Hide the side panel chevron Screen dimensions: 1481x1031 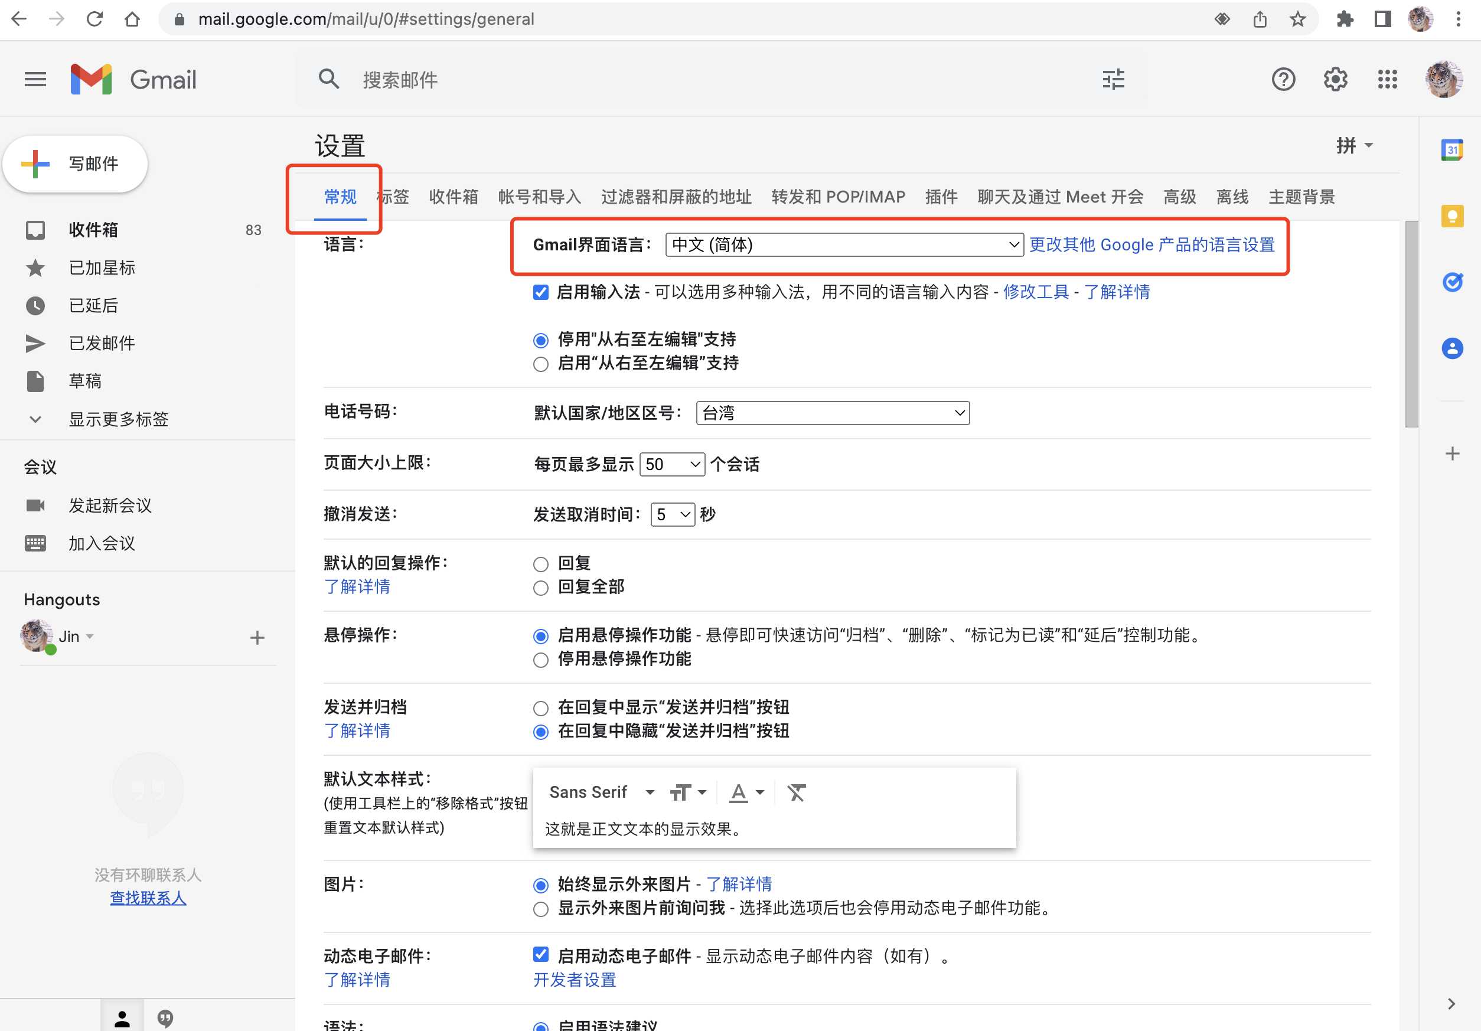click(x=1451, y=1004)
